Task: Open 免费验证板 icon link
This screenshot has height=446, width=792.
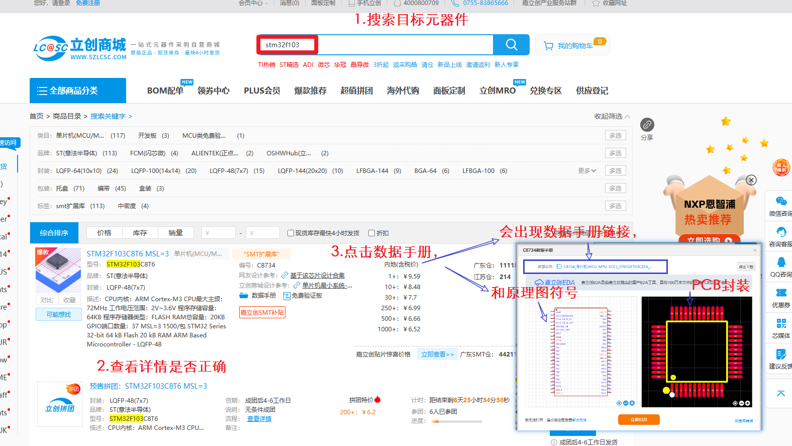Action: click(303, 296)
